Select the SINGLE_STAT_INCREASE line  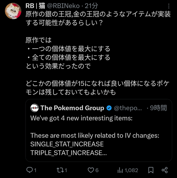(67, 144)
